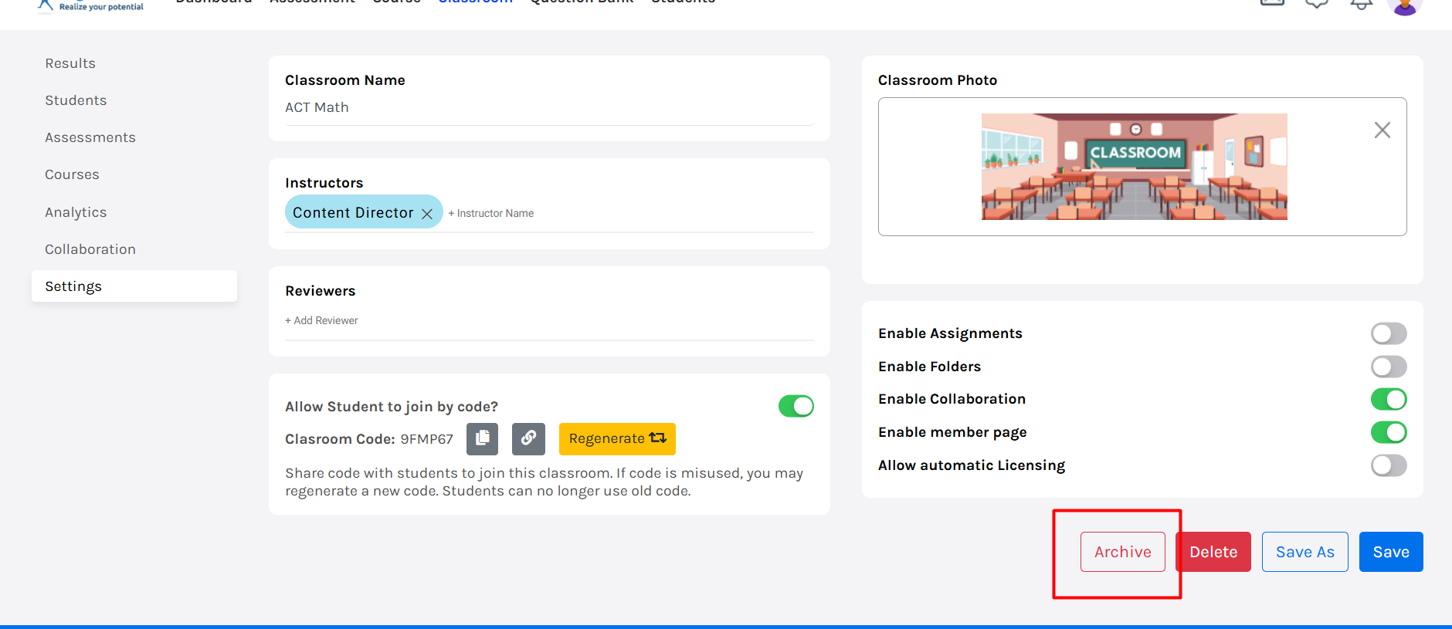The height and width of the screenshot is (629, 1452).
Task: Archive this classroom
Action: pyautogui.click(x=1122, y=552)
